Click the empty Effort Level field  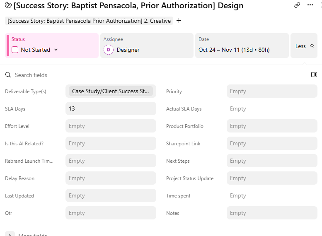(x=111, y=126)
